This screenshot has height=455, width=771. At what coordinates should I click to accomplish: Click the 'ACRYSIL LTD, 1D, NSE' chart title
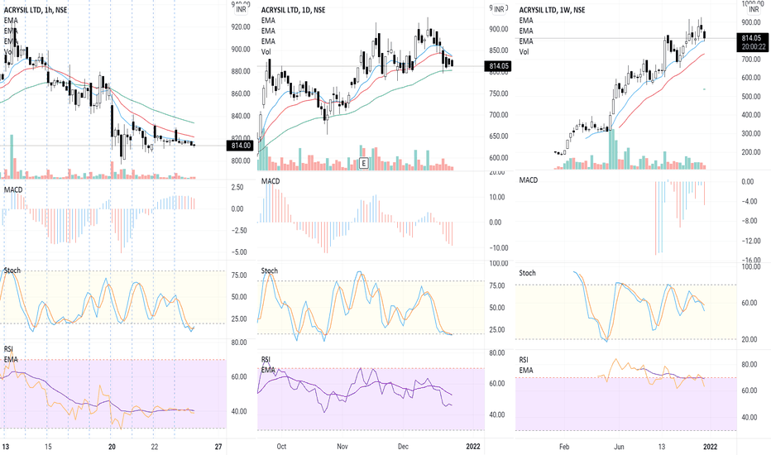(x=293, y=10)
